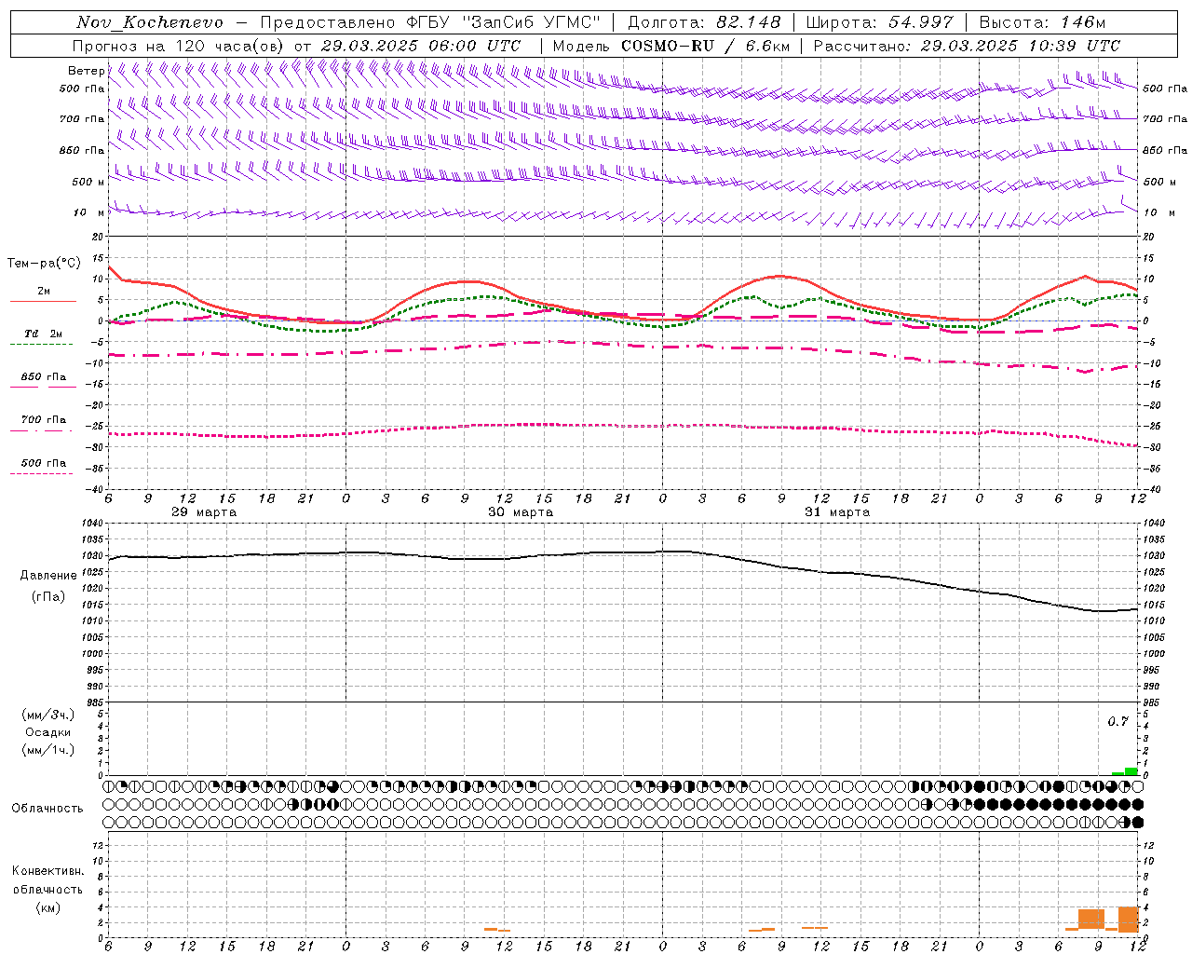Click the Td 2м dew point legend entry
1192x954 pixels.
tap(43, 334)
